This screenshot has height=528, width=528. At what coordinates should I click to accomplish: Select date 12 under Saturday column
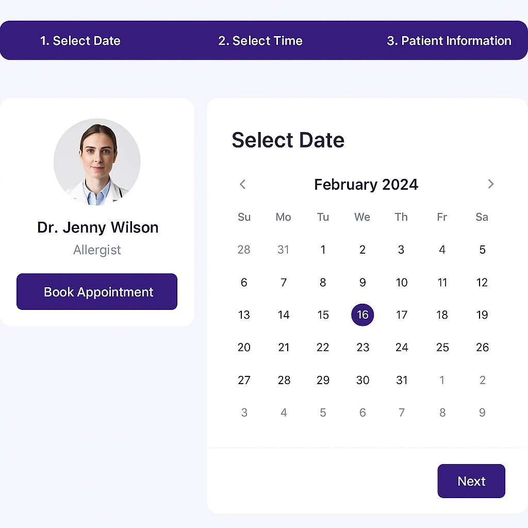482,283
